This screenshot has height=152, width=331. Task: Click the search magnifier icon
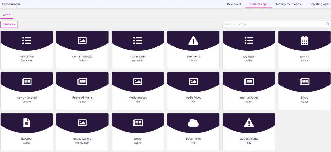click(x=327, y=24)
